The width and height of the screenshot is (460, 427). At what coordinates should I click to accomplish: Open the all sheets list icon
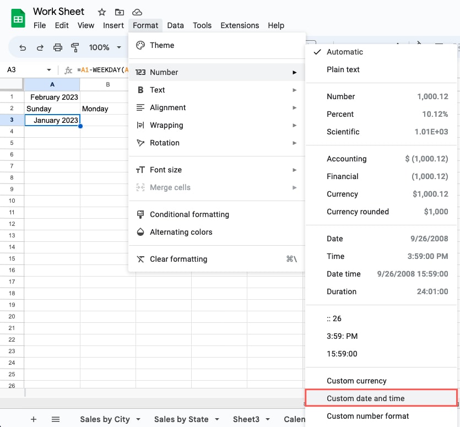click(55, 419)
